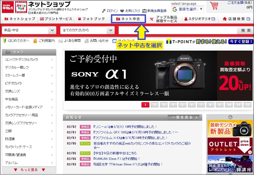Open the 言語を選択 language dropdown
This screenshot has width=254, height=175.
click(x=188, y=9)
